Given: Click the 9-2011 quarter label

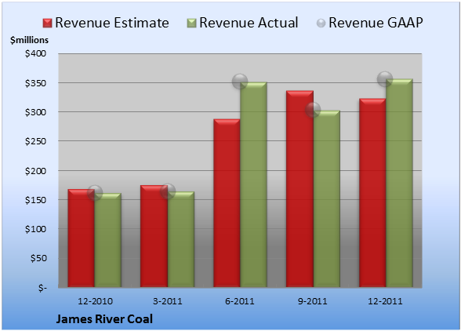Looking at the screenshot, I should pos(313,301).
